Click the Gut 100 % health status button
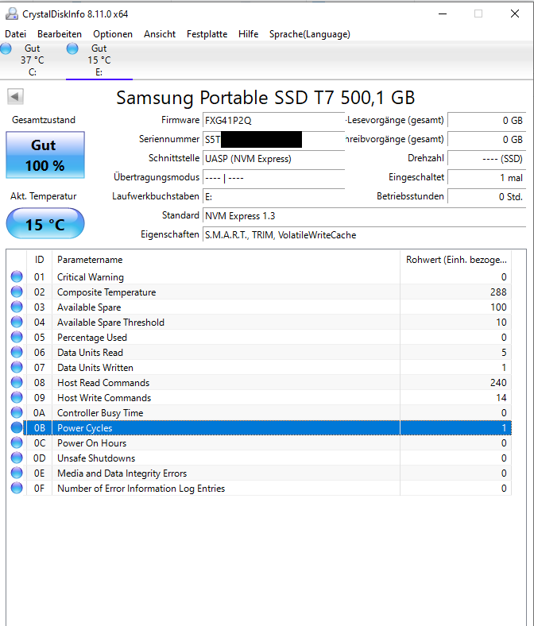The width and height of the screenshot is (534, 626). coord(45,155)
